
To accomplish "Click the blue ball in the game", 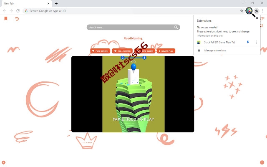I will click(x=133, y=67).
